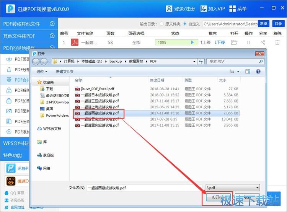Click the OCR app icon
The height and width of the screenshot is (212, 287).
(11, 181)
